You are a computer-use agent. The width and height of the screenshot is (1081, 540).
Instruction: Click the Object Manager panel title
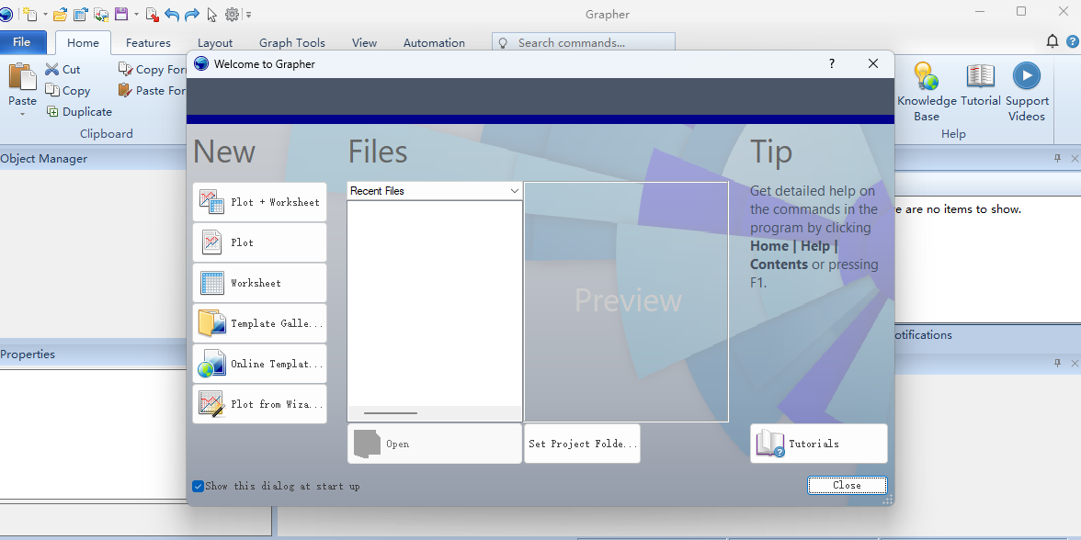click(x=44, y=158)
